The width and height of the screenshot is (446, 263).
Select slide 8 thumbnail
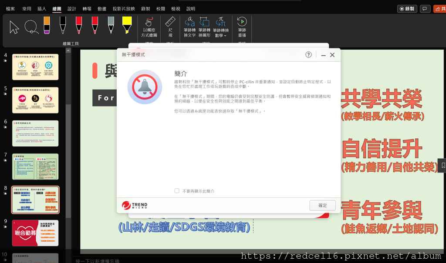(x=35, y=200)
